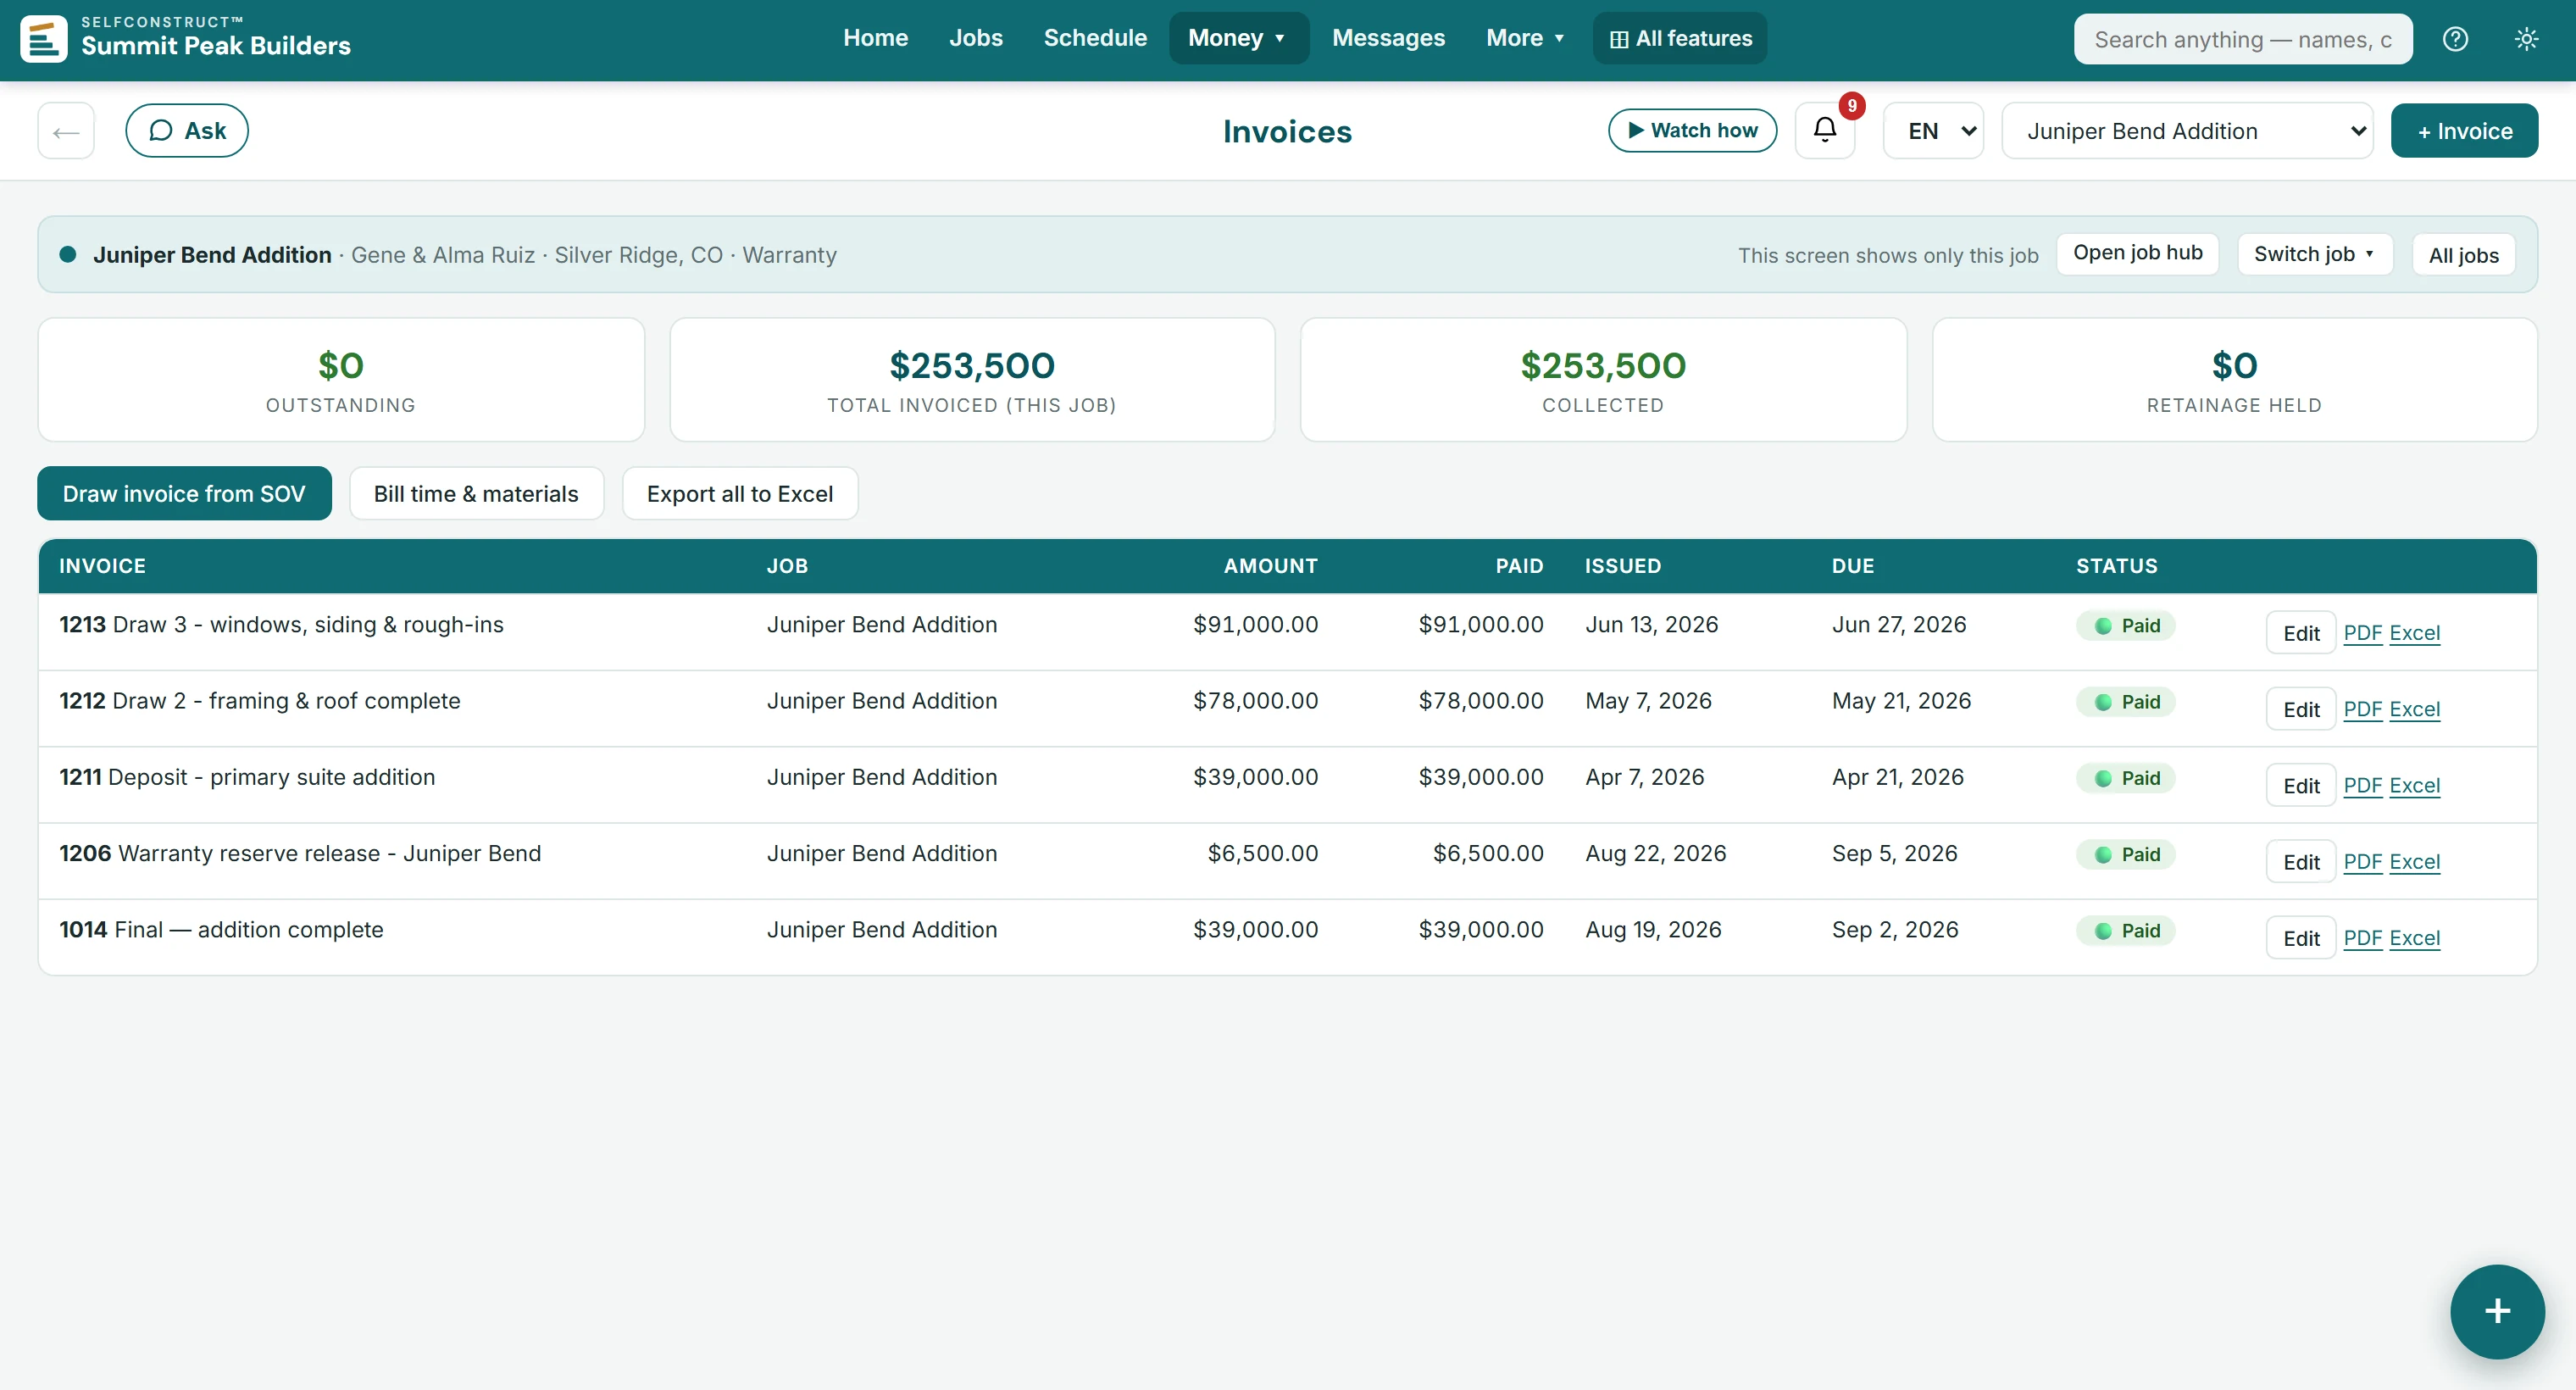
Task: Edit invoice 1206 Warranty reserve release
Action: (2300, 862)
